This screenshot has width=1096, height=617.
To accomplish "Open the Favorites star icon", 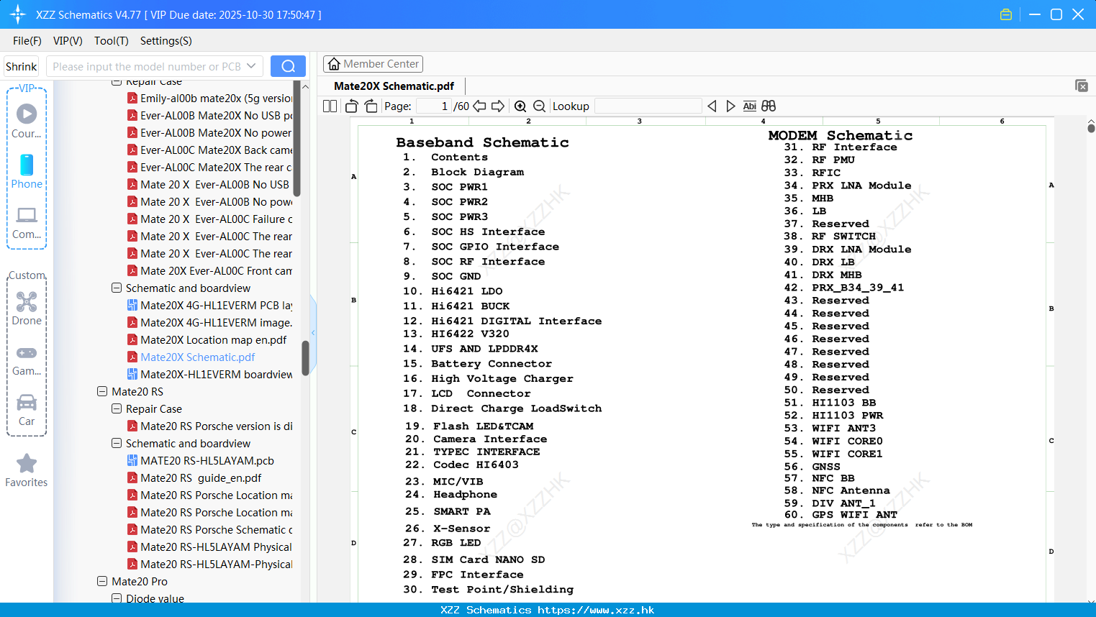I will tap(27, 470).
